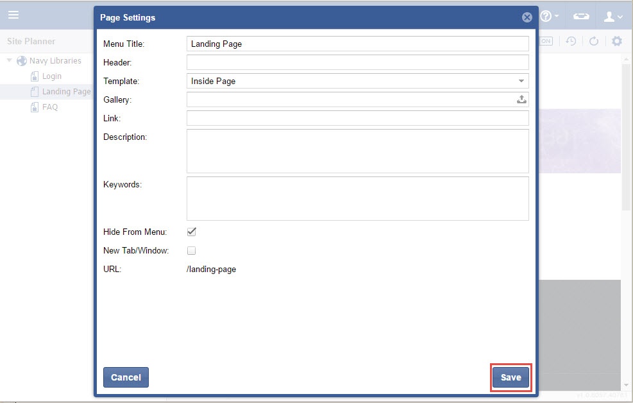The width and height of the screenshot is (633, 403).
Task: Select the FAQ page in tree
Action: pyautogui.click(x=49, y=107)
